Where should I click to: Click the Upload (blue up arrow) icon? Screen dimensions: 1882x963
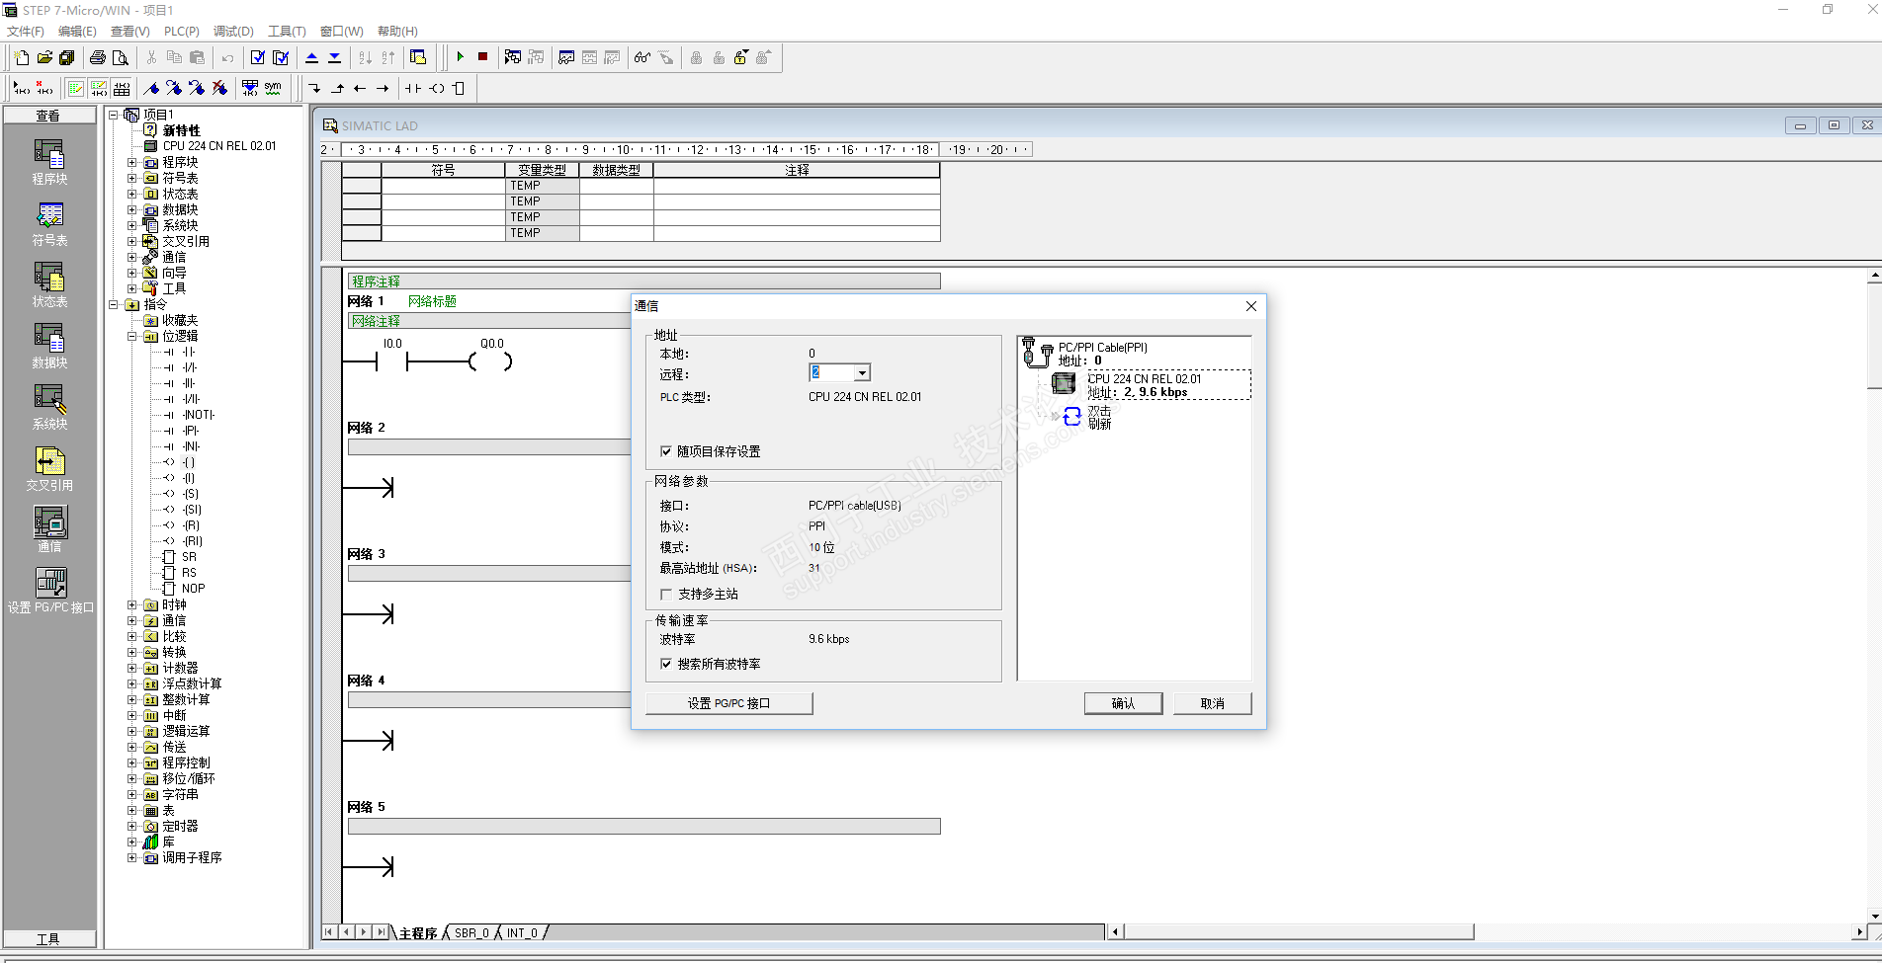(x=311, y=57)
